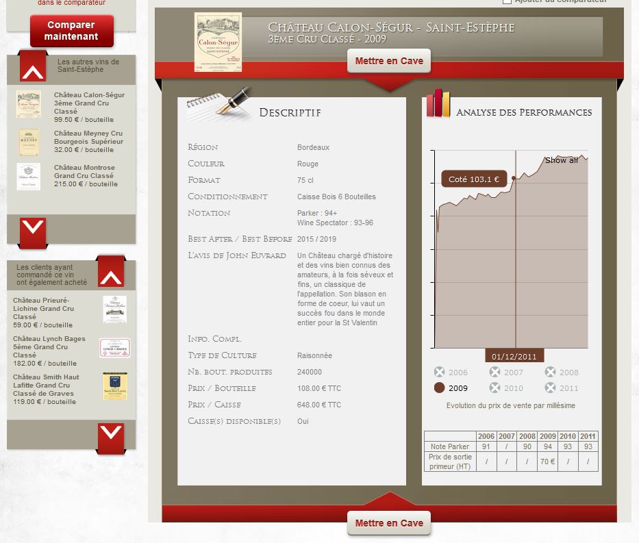Image resolution: width=639 pixels, height=543 pixels.
Task: Open Château Prieuré-Lichine label thumbnail
Action: [x=115, y=310]
